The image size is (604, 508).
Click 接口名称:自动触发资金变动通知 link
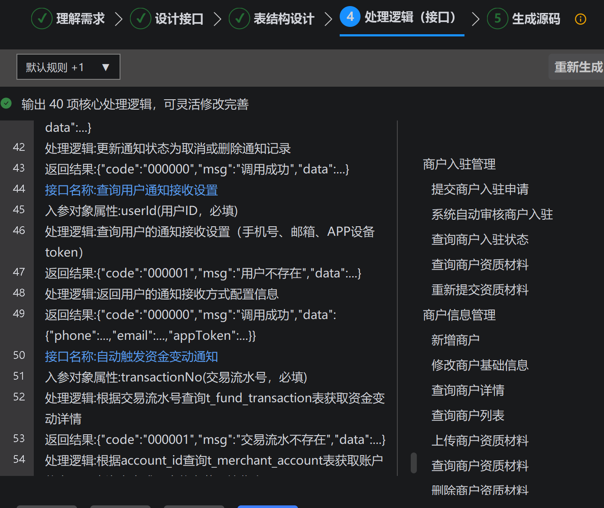click(x=131, y=356)
